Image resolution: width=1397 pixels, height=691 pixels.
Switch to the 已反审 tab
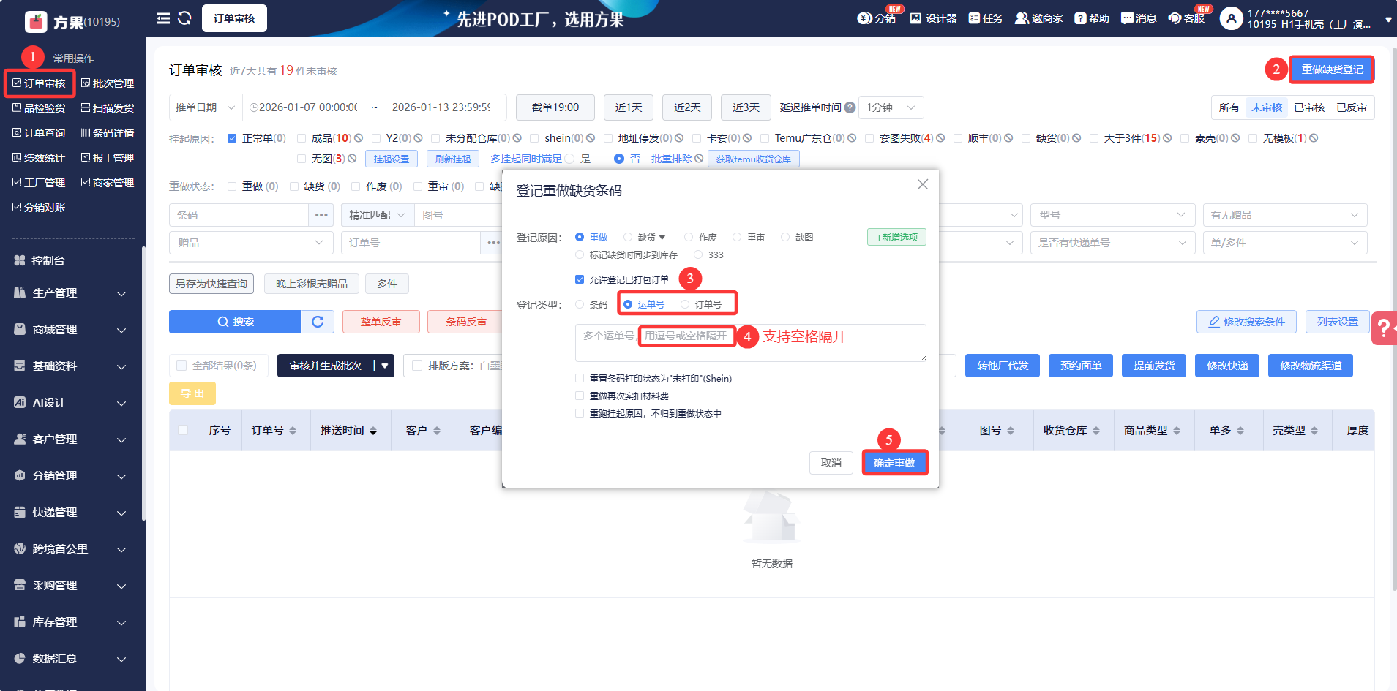(1352, 107)
